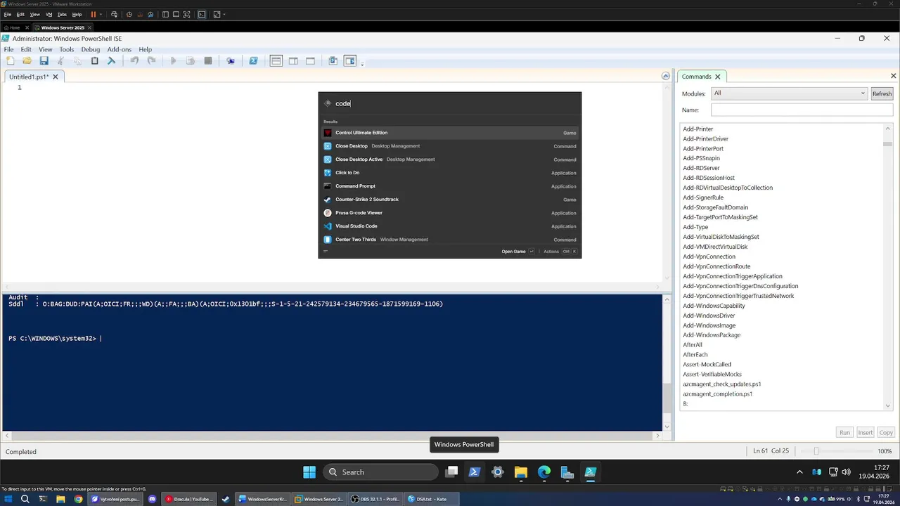The height and width of the screenshot is (506, 900).
Task: Save the current script
Action: click(x=44, y=61)
